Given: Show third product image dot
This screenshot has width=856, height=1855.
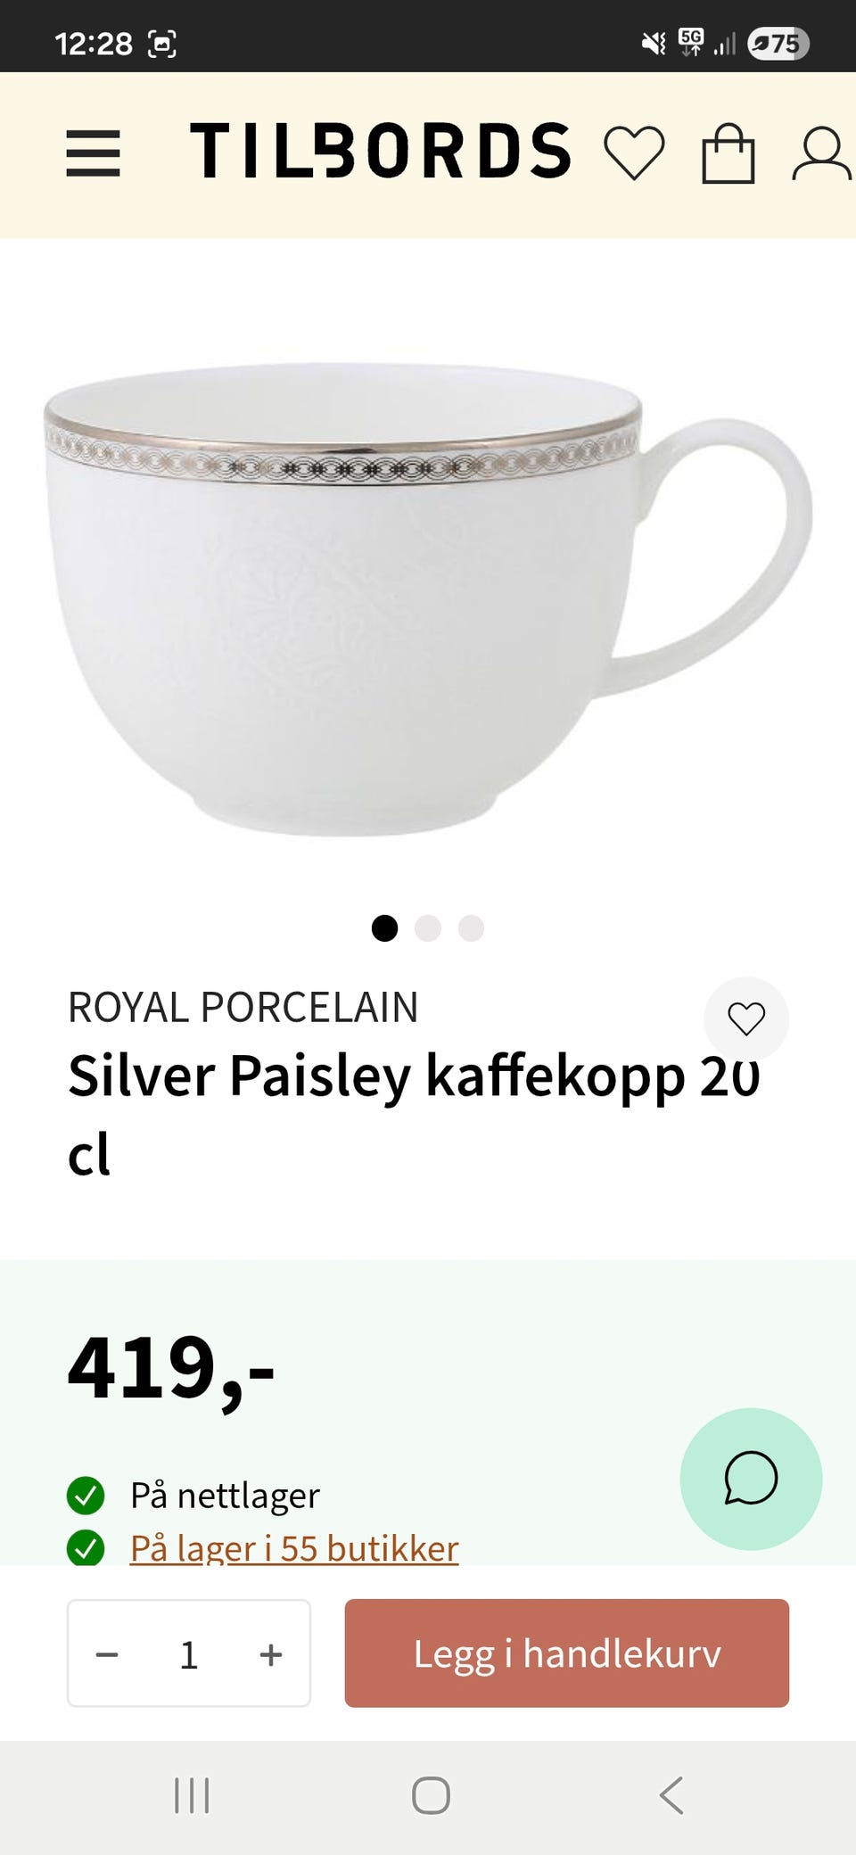Looking at the screenshot, I should pyautogui.click(x=471, y=928).
